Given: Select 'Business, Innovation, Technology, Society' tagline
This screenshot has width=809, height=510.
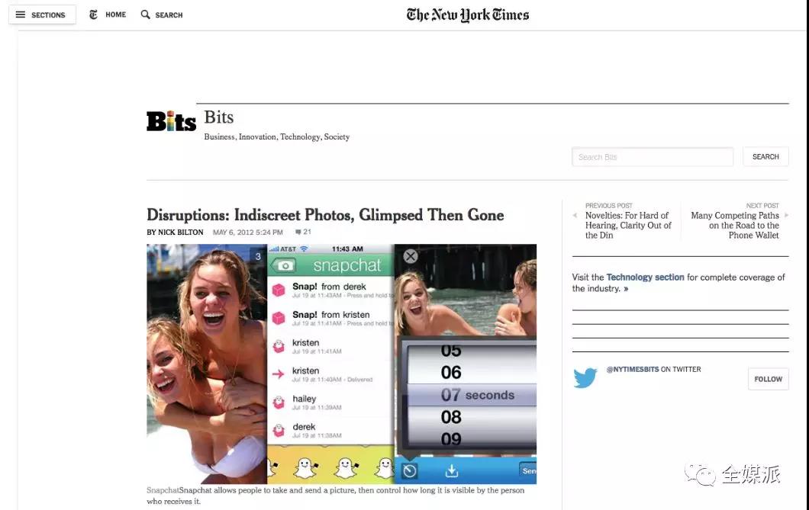Looking at the screenshot, I should pyautogui.click(x=276, y=137).
